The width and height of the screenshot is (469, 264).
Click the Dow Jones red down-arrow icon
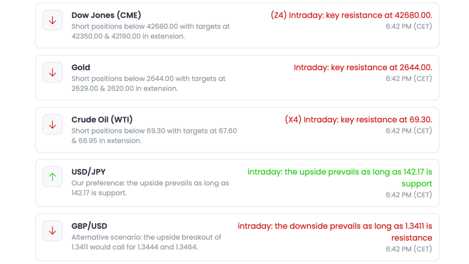point(52,20)
